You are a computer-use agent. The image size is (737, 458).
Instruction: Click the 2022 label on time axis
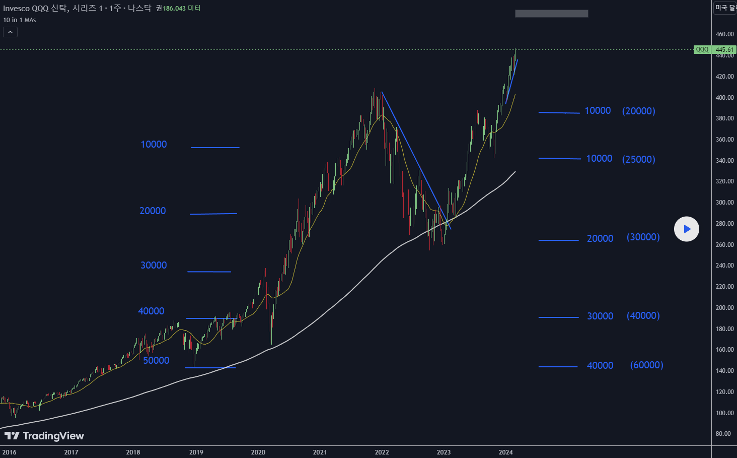pyautogui.click(x=382, y=452)
